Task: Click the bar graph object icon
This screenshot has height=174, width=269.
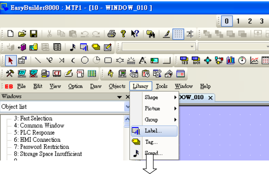Action: click(230, 61)
